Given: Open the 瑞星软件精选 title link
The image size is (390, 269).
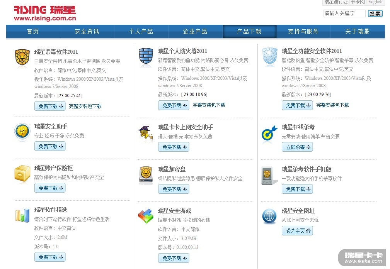Looking at the screenshot, I should (x=51, y=210).
